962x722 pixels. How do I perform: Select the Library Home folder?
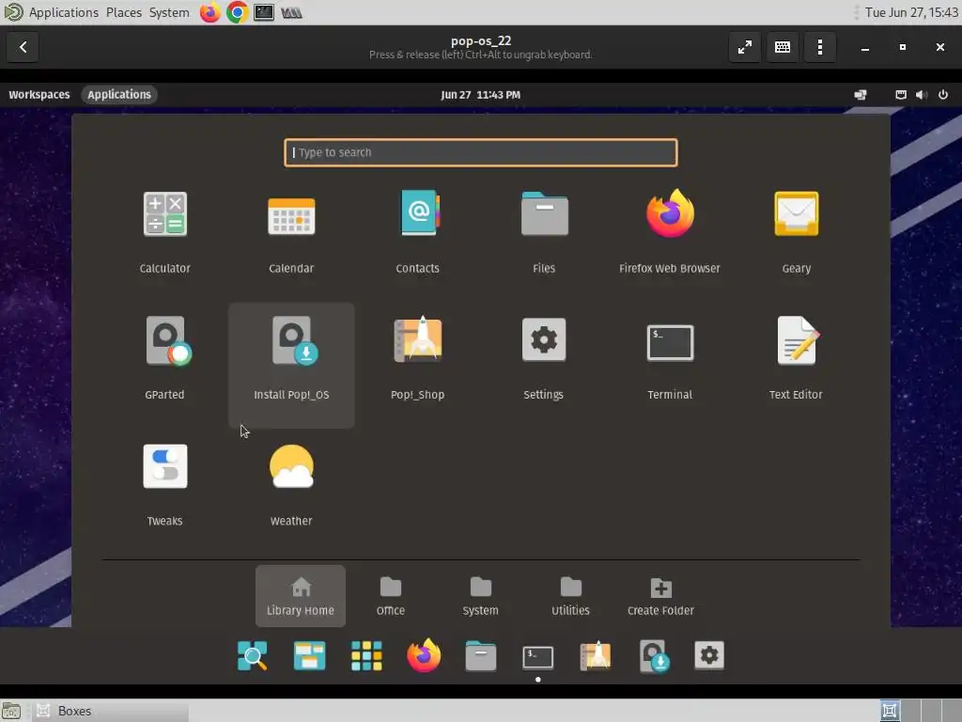[301, 596]
